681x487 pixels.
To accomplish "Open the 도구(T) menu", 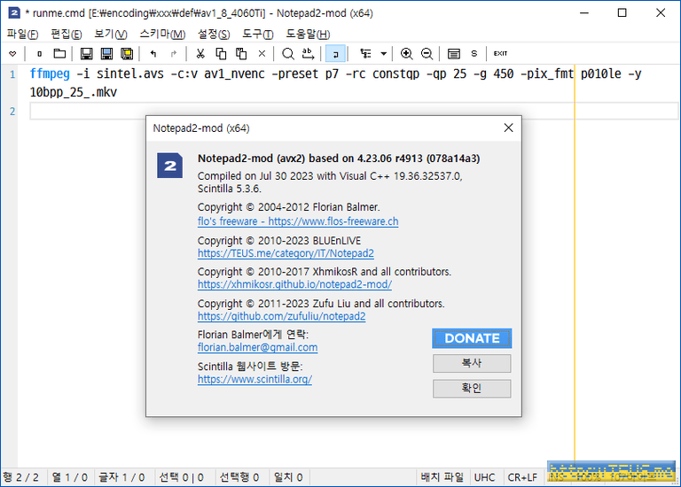I will click(x=257, y=34).
